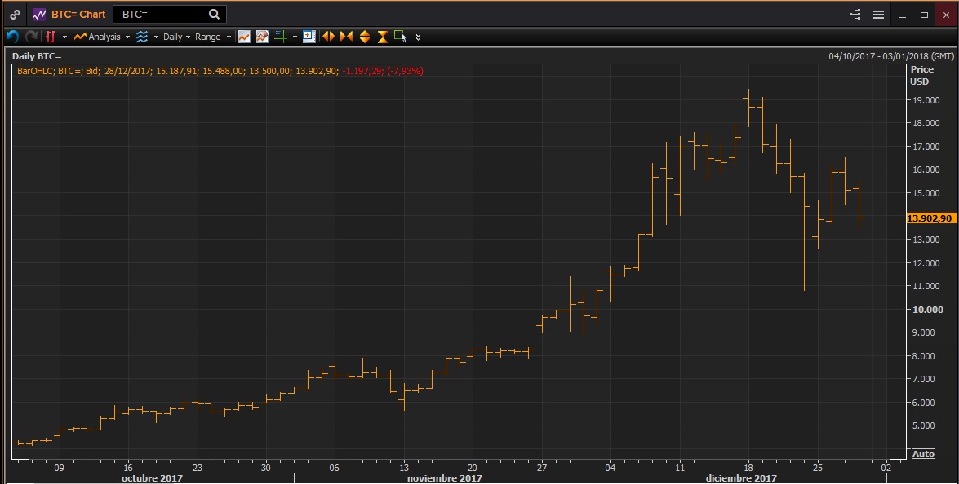Redo the chart action
The width and height of the screenshot is (959, 484).
pos(31,37)
